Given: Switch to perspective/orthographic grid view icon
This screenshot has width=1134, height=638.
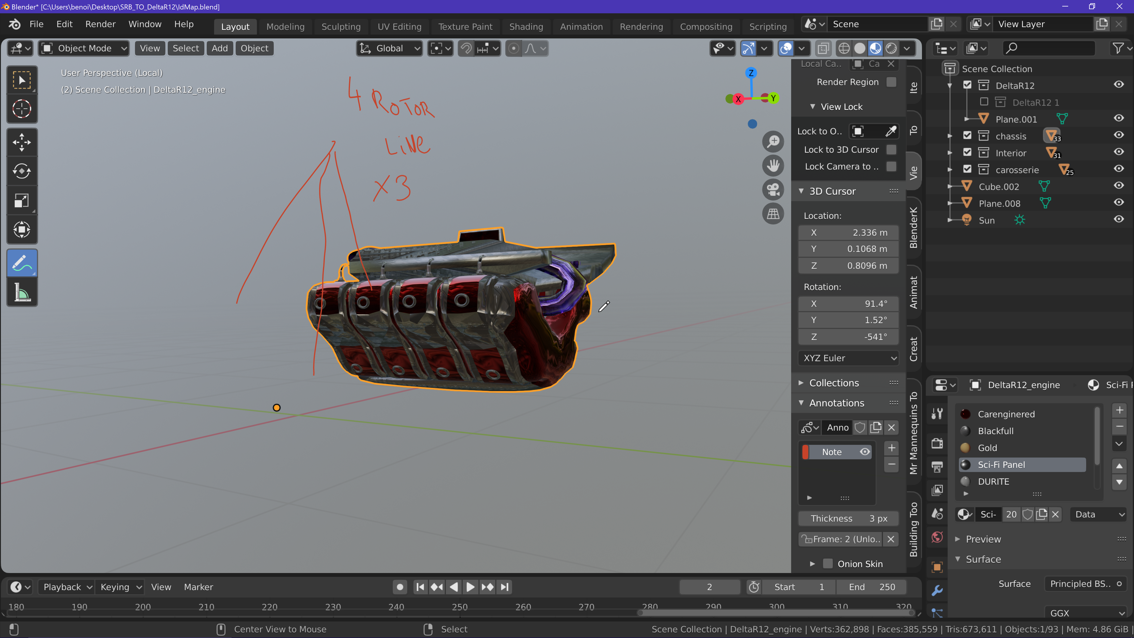Looking at the screenshot, I should 773,214.
